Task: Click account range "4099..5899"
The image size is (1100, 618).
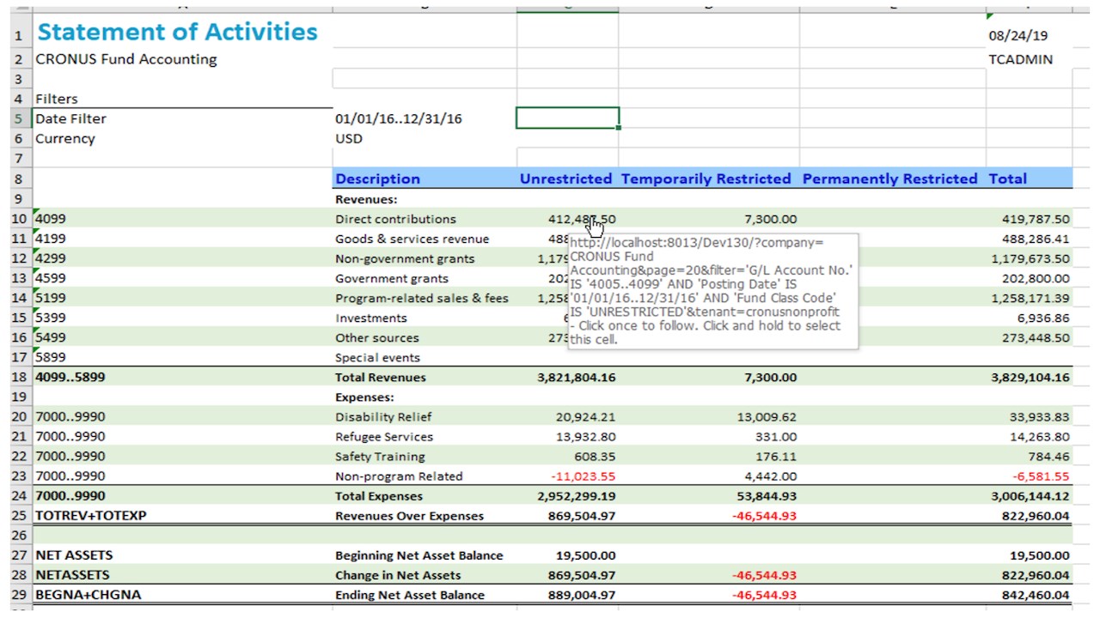Action: pos(70,377)
